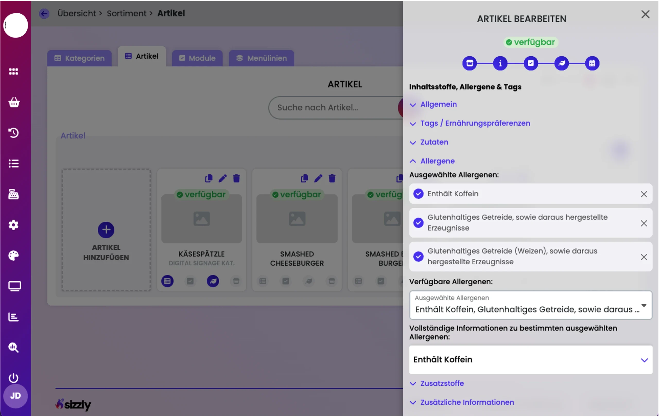659x417 pixels.
Task: Open the monitor display sidebar icon
Action: [x=14, y=286]
